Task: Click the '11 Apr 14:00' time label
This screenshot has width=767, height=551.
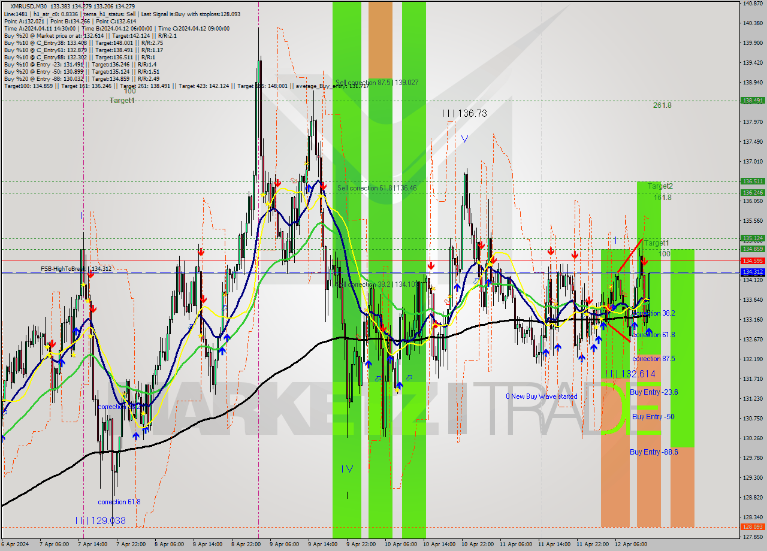Action: click(554, 544)
